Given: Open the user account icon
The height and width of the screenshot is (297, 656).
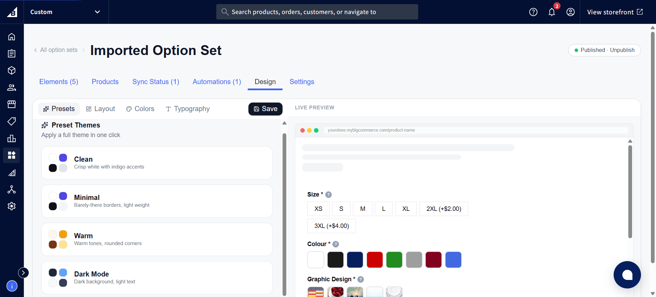Looking at the screenshot, I should click(571, 12).
